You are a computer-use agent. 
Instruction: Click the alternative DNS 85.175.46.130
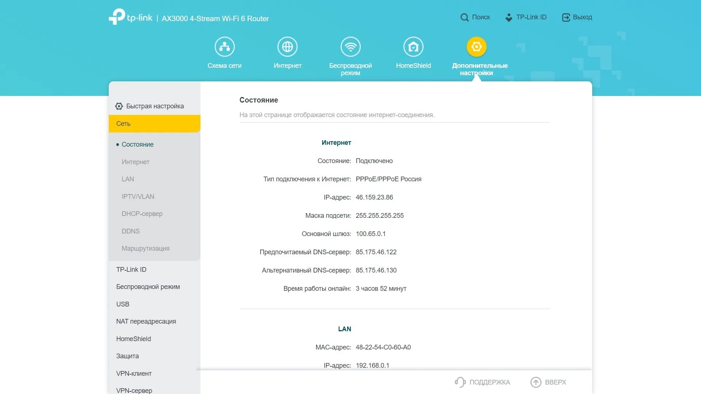coord(376,270)
